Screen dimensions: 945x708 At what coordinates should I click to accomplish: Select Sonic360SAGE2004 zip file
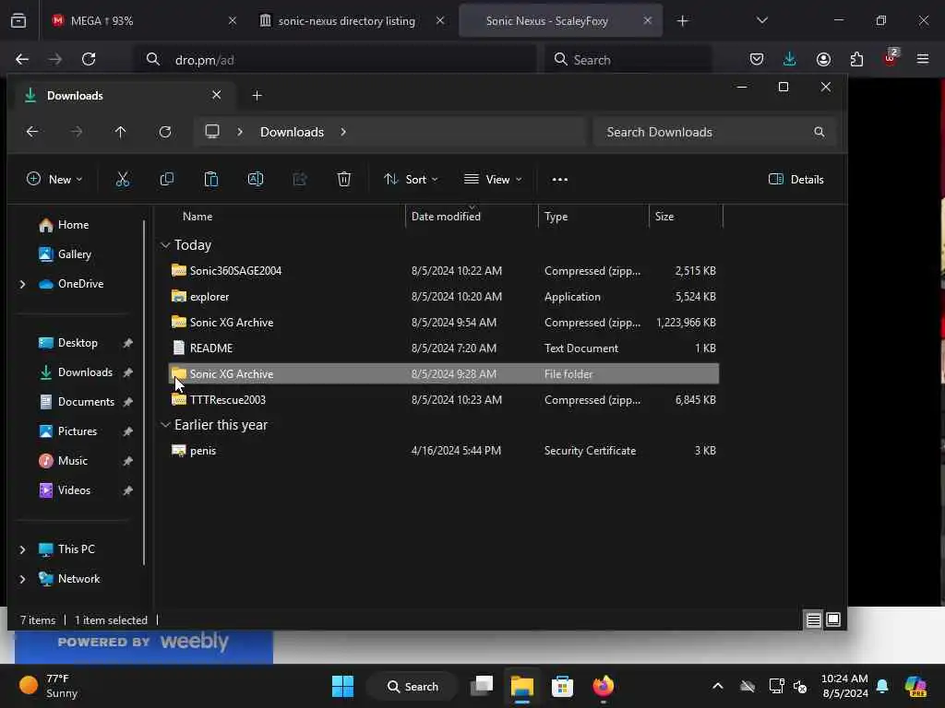[443, 271]
